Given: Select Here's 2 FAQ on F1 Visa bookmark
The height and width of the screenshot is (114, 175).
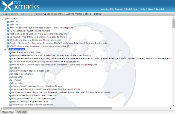Looking at the screenshot, I should [38, 34].
